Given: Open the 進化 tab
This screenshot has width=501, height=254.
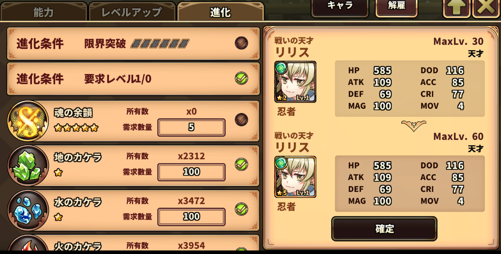Looking at the screenshot, I should 220,12.
